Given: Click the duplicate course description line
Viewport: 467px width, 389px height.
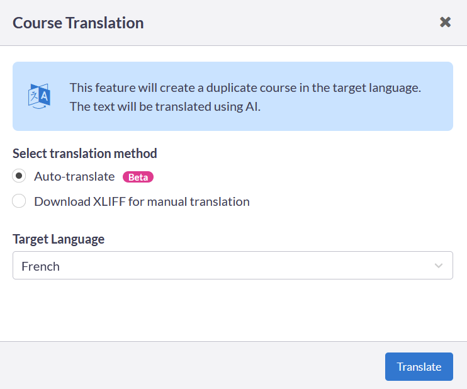Looking at the screenshot, I should point(245,87).
